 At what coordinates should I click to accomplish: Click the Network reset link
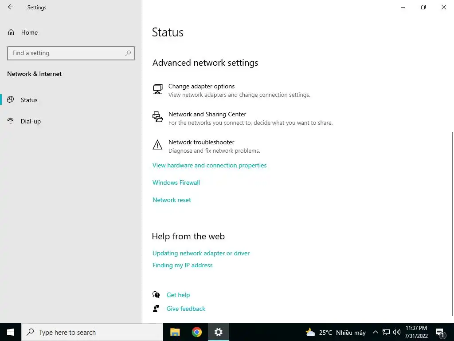pos(172,200)
